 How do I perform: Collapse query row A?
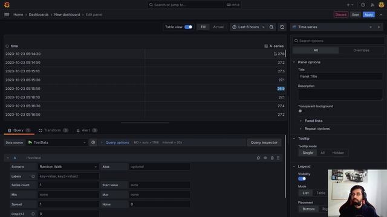(x=8, y=158)
